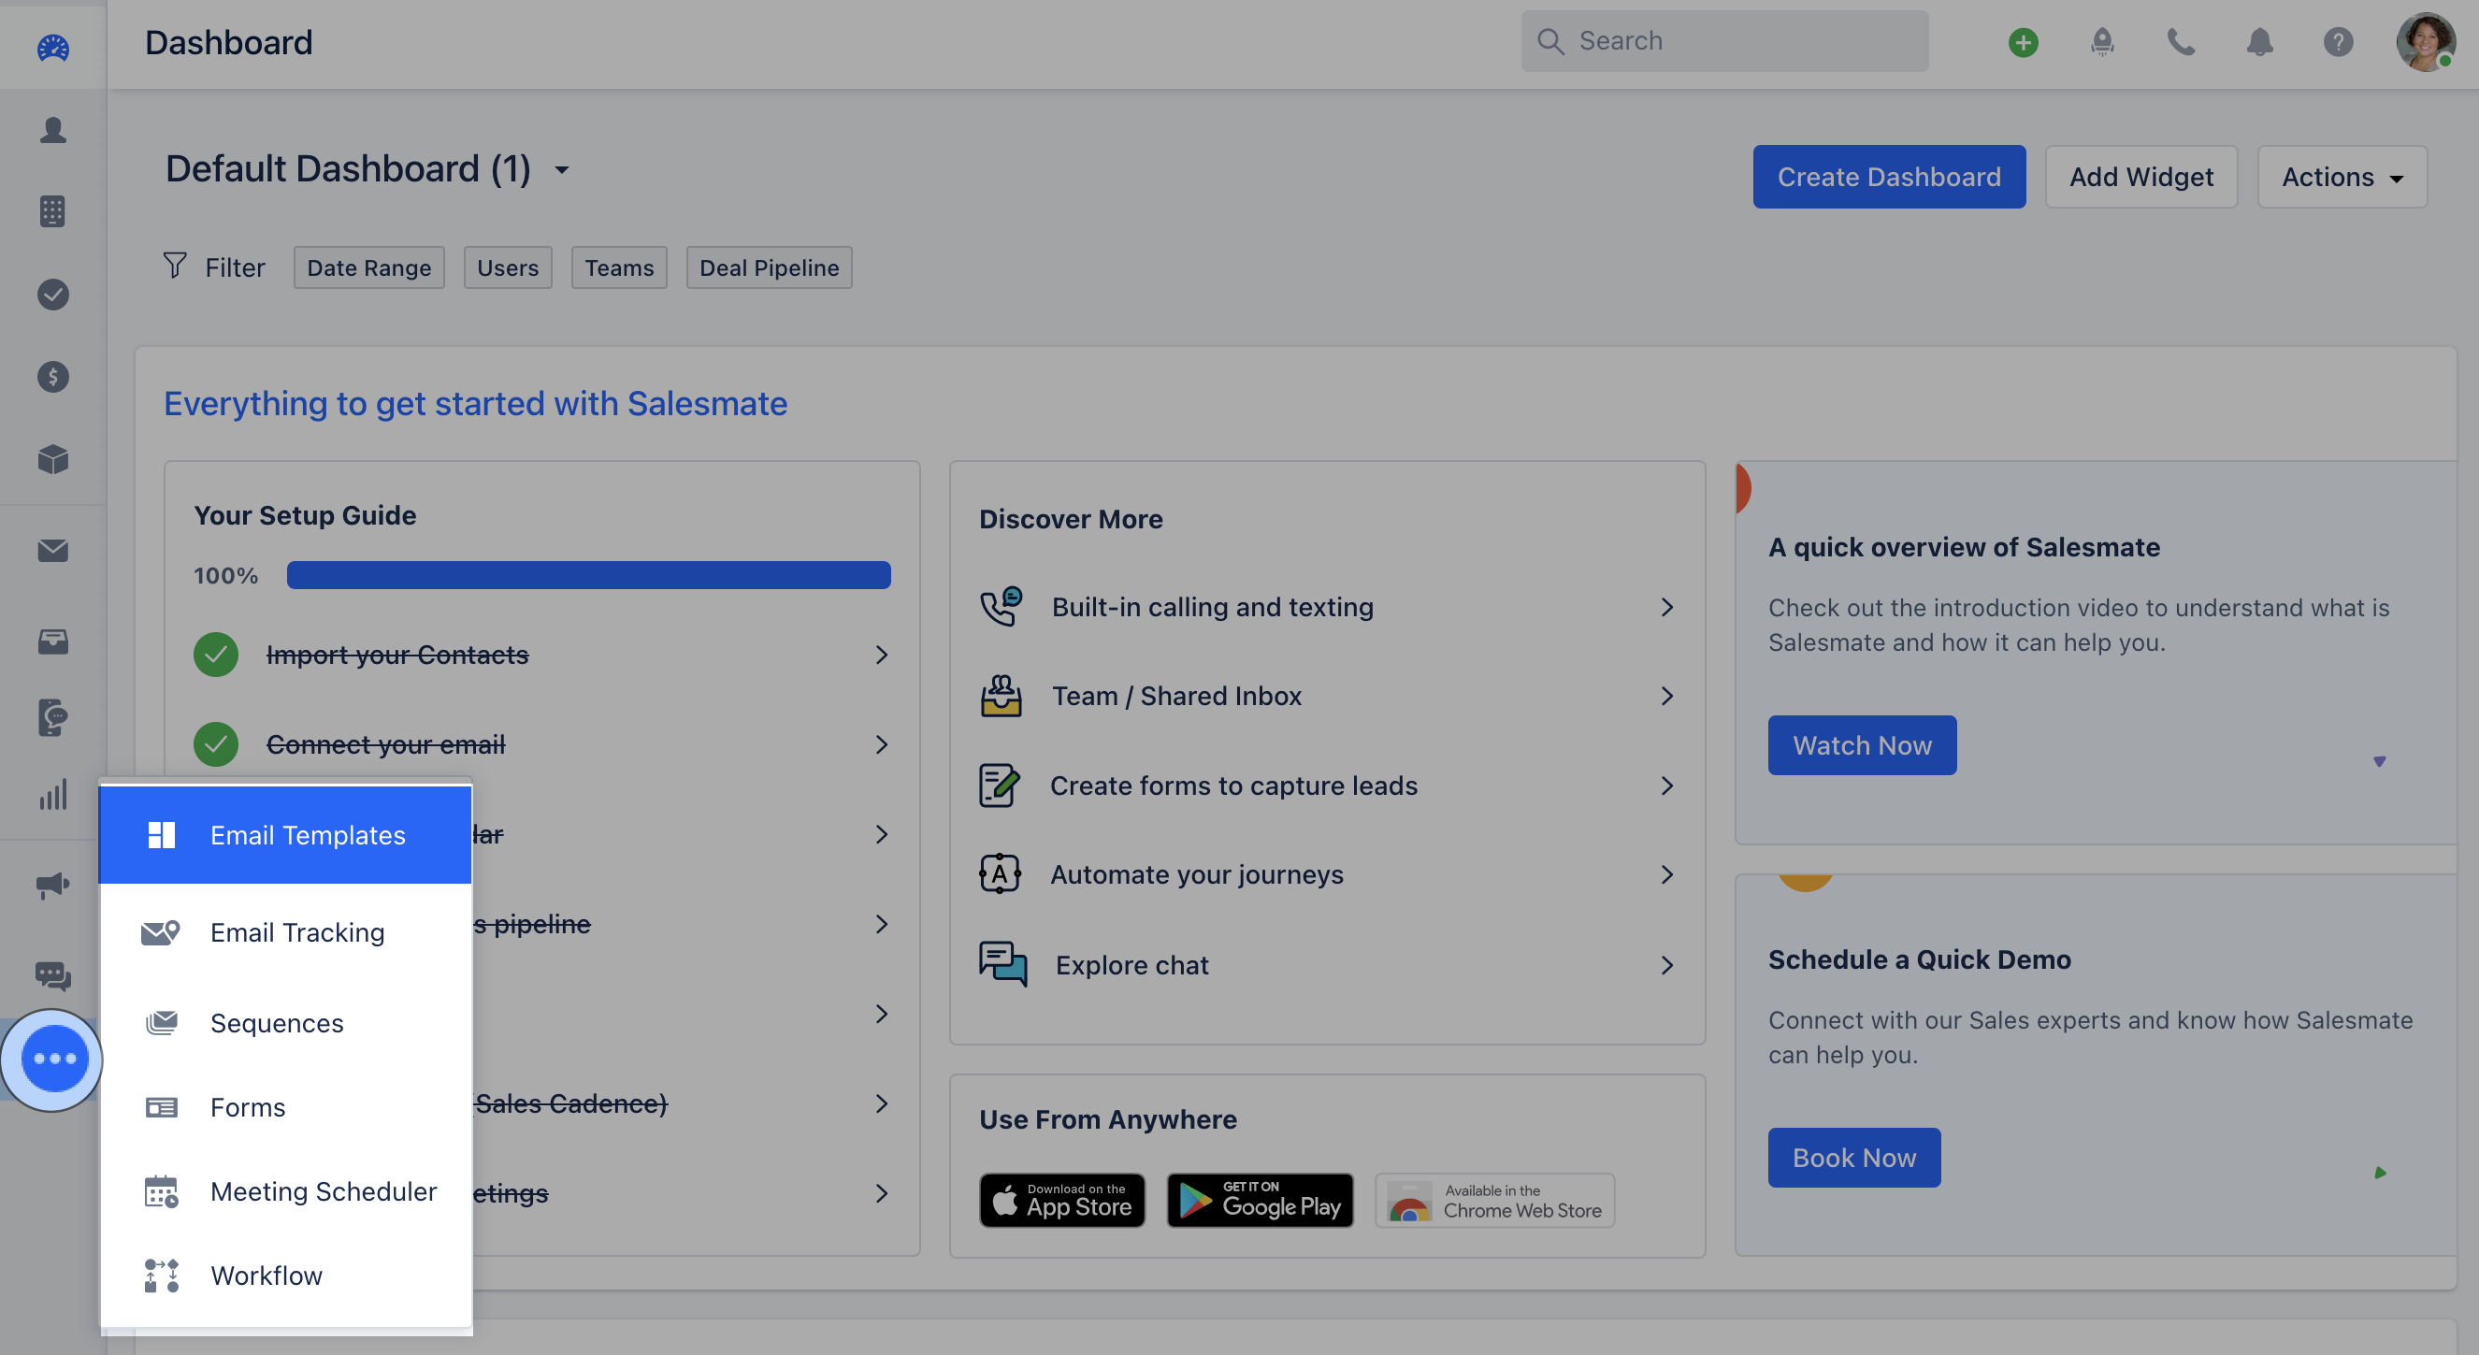Click the 100% setup progress bar
The height and width of the screenshot is (1355, 2479).
(588, 574)
